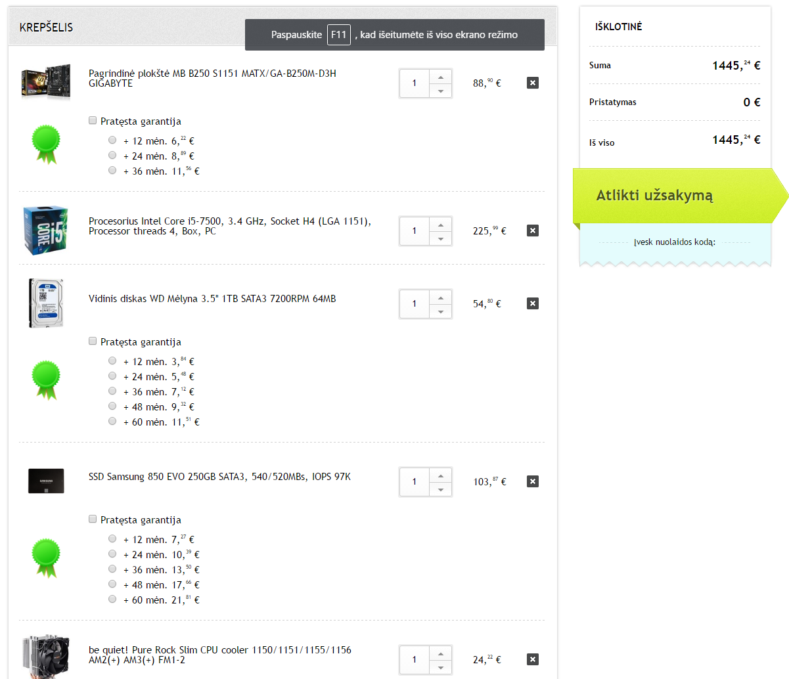Click green warranty ribbon under Samsung SSD
This screenshot has height=679, width=789.
(x=46, y=558)
